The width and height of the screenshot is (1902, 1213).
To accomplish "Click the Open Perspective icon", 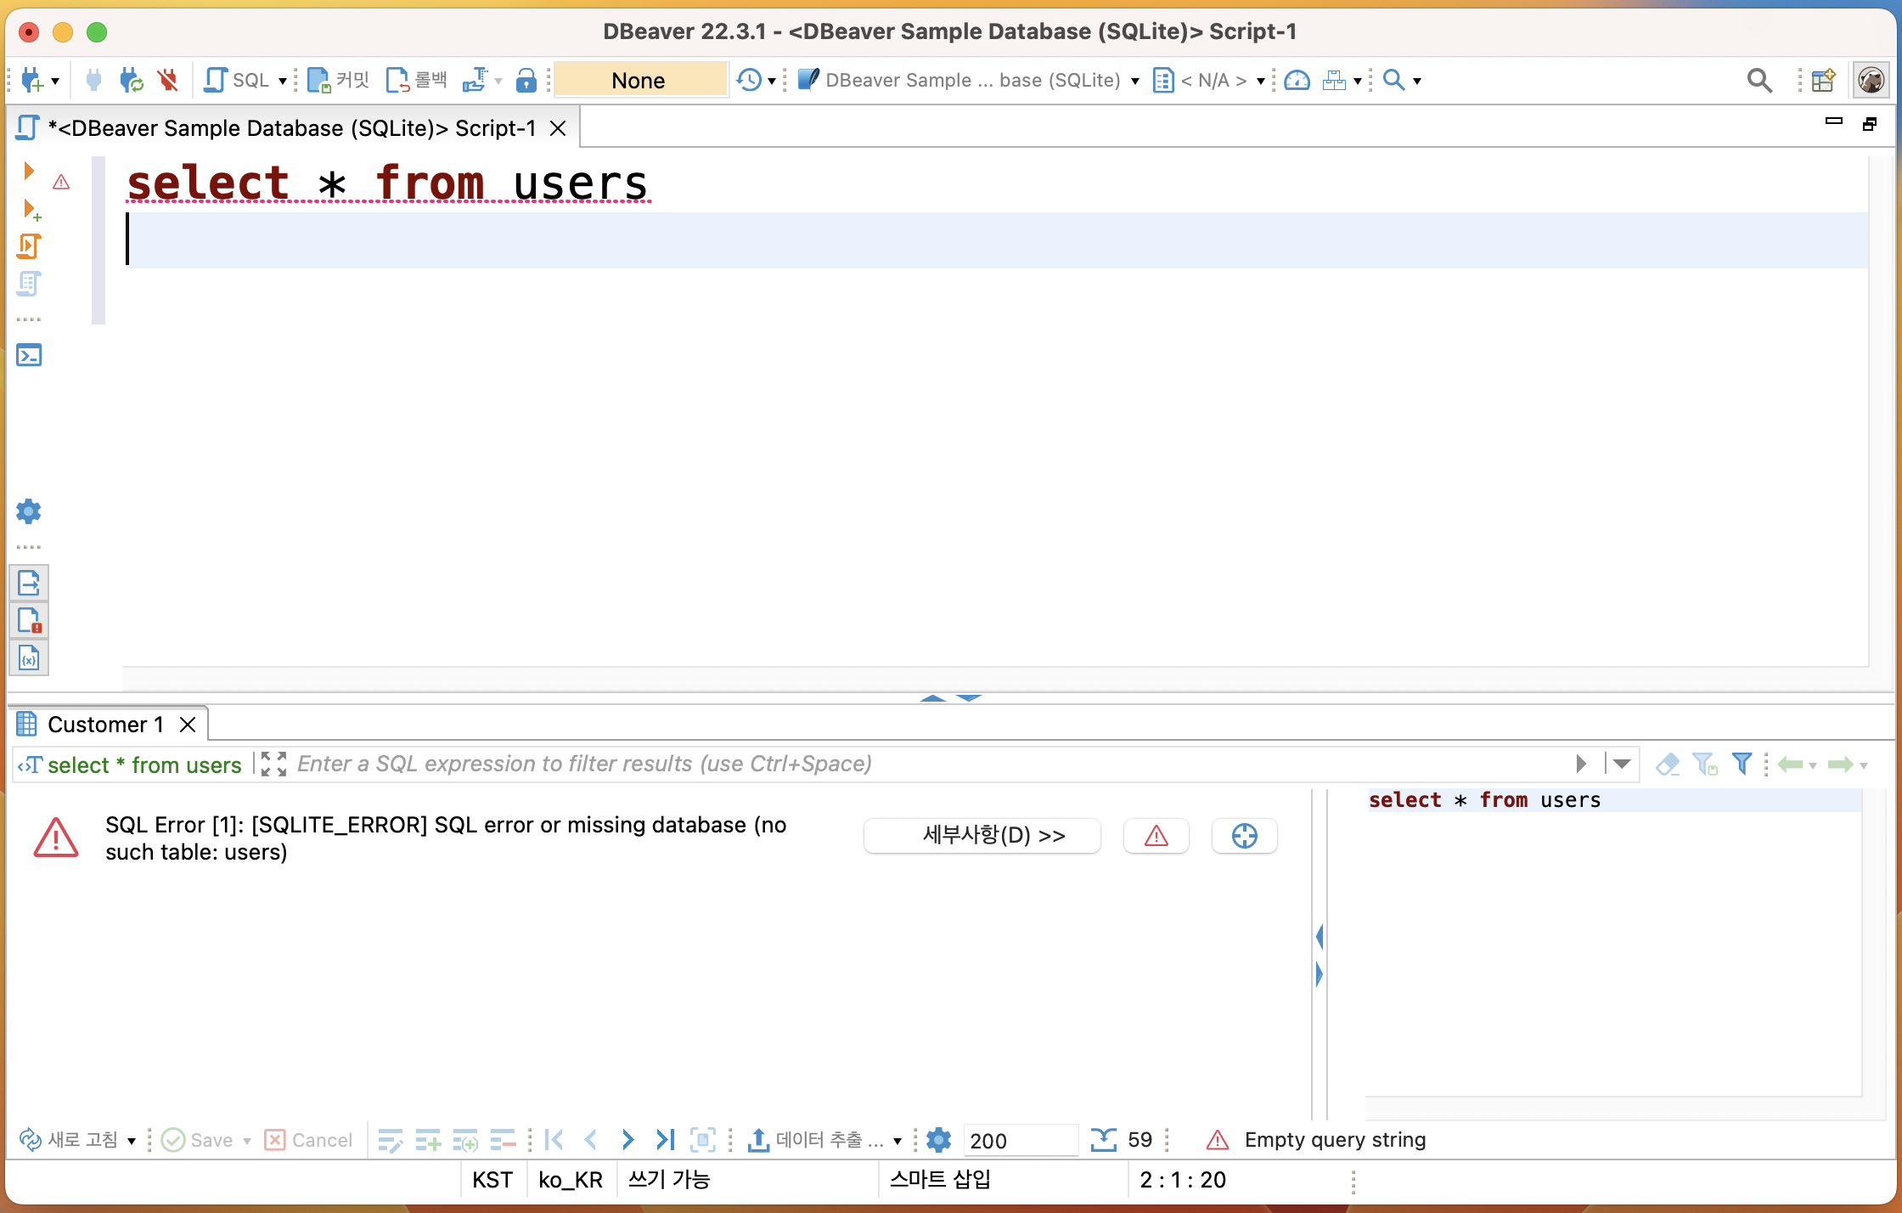I will click(x=1823, y=80).
